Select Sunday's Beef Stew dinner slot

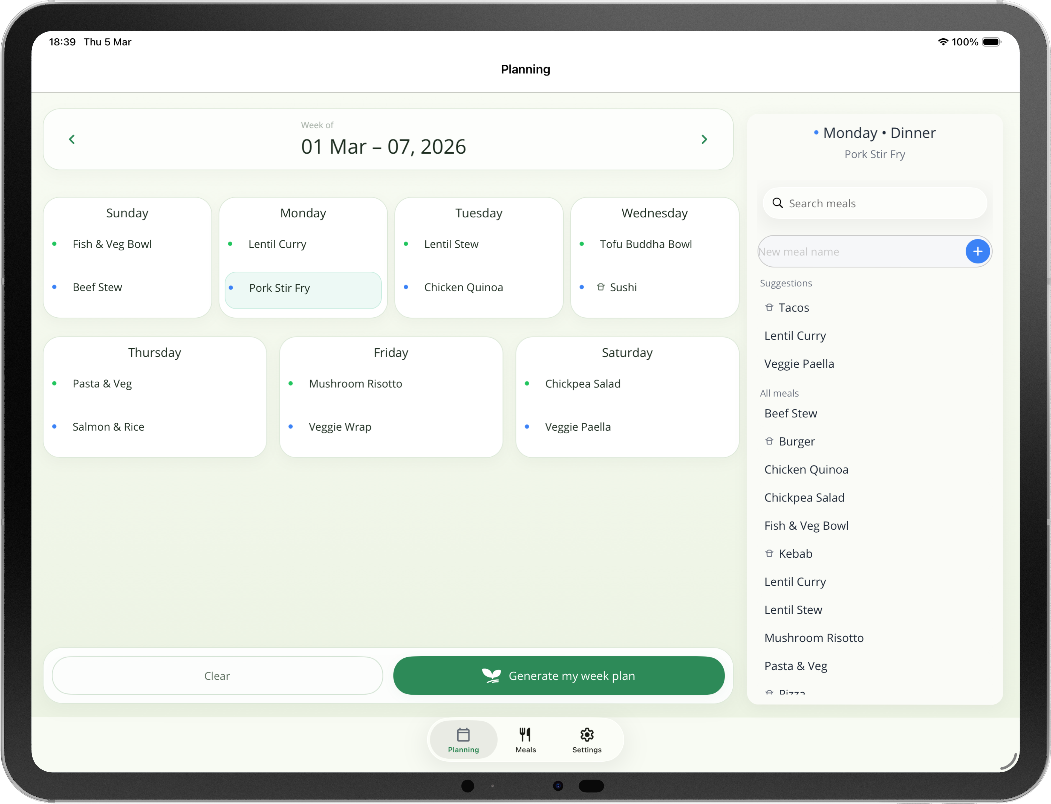point(97,287)
